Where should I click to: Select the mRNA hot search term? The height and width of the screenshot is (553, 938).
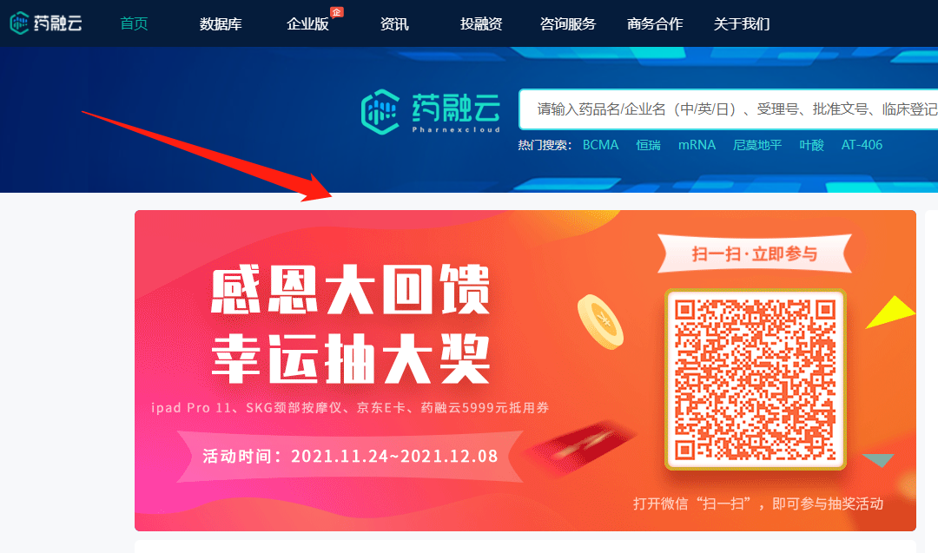pyautogui.click(x=697, y=145)
